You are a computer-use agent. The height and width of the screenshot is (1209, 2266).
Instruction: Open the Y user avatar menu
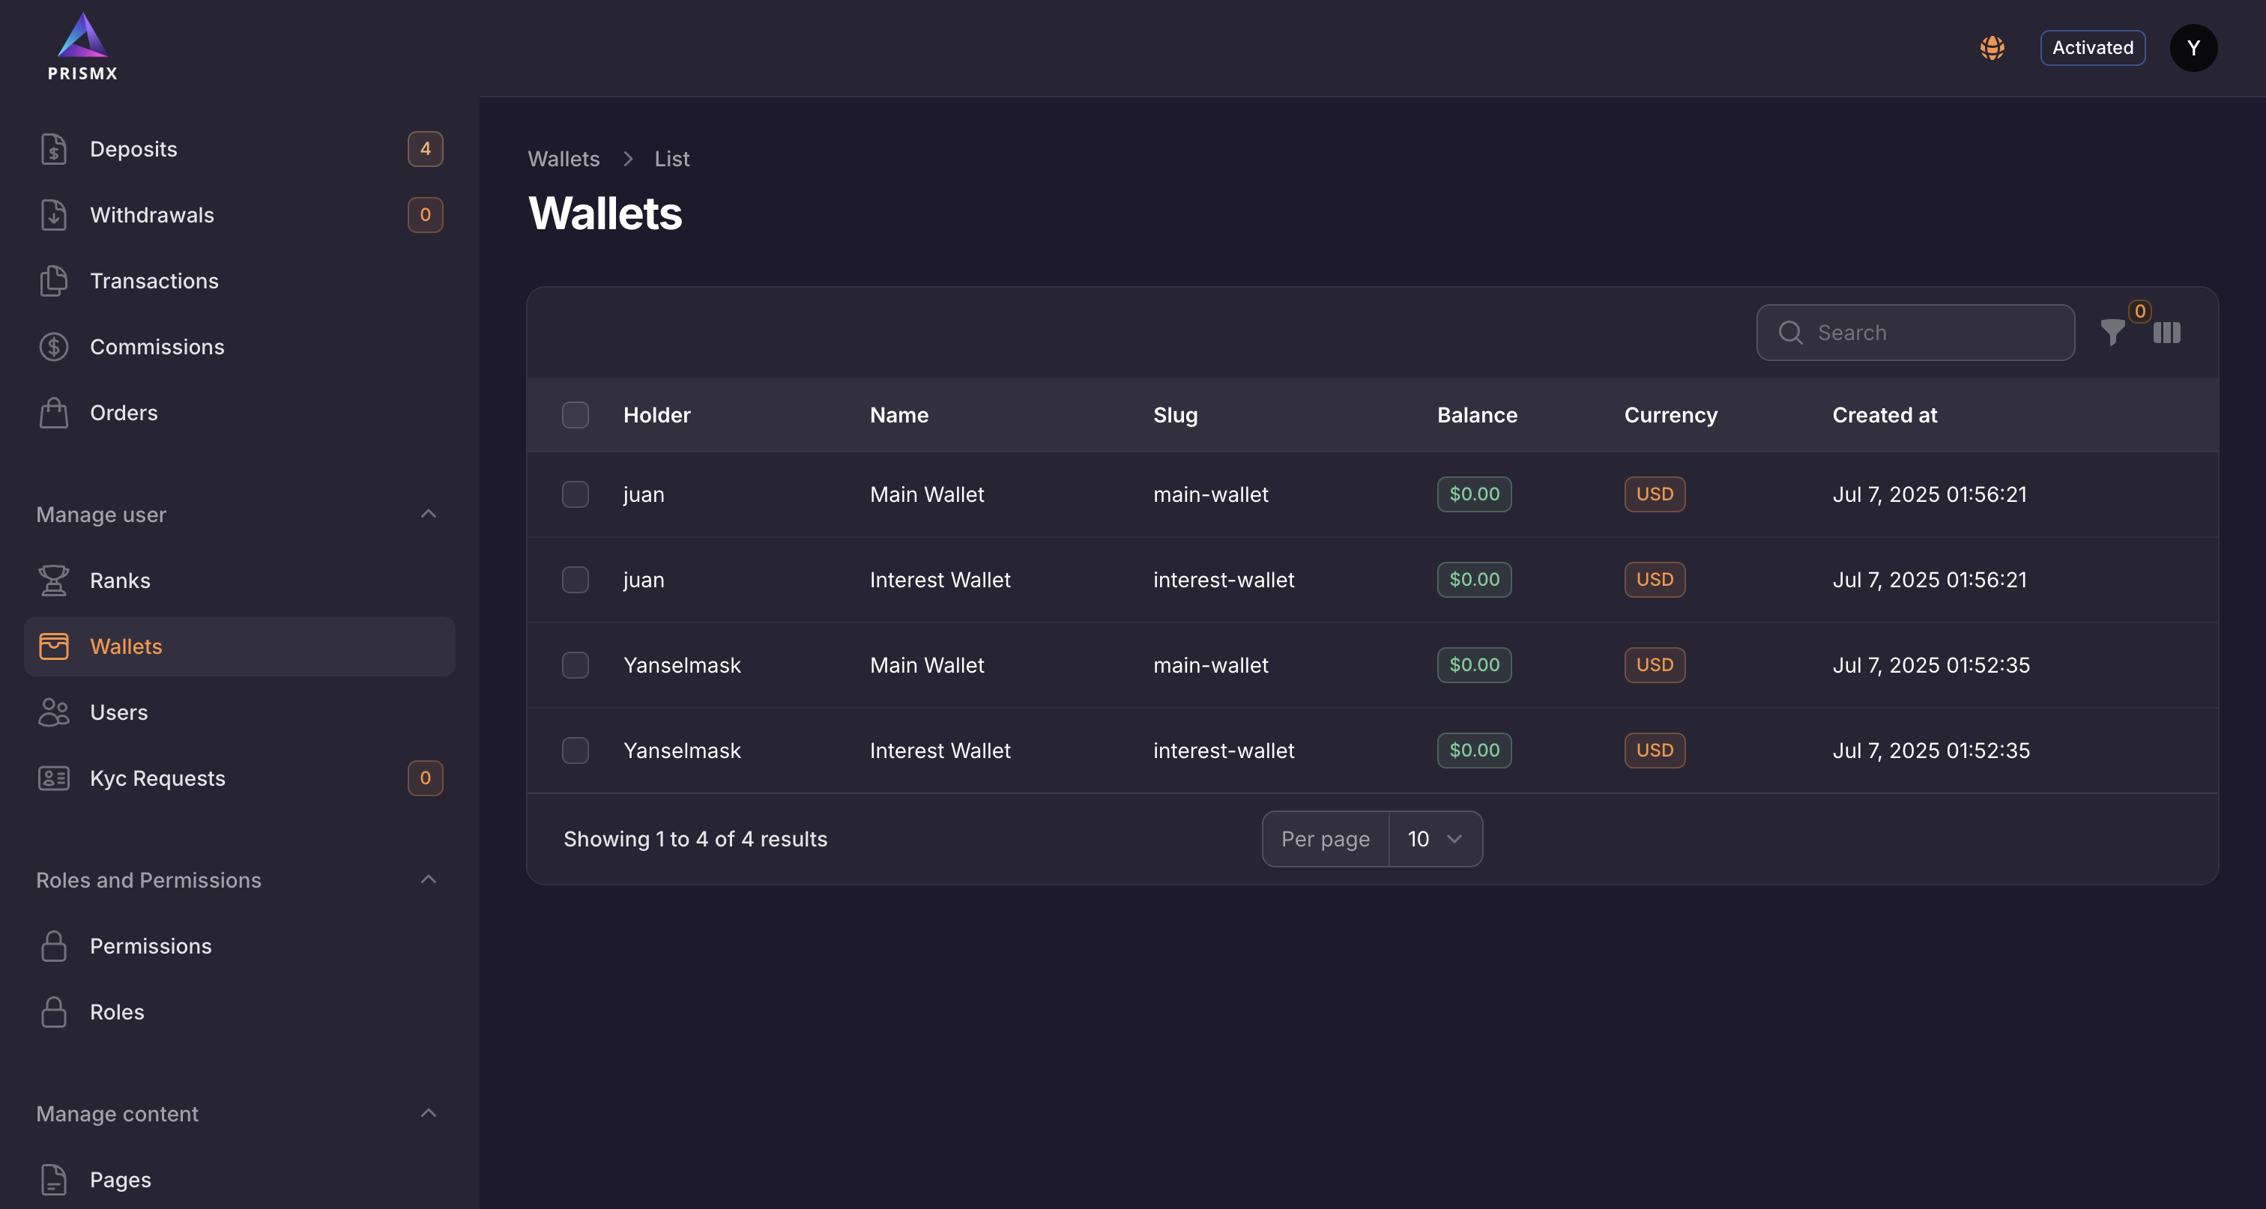(x=2193, y=47)
